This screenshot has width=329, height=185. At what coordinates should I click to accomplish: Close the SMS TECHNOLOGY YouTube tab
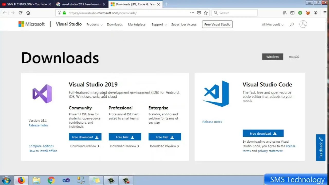(50, 4)
